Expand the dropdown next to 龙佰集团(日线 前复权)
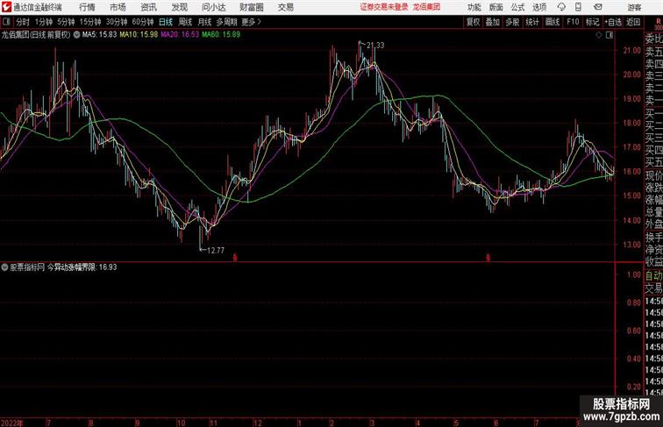Screen dimensions: 663x427 76,35
